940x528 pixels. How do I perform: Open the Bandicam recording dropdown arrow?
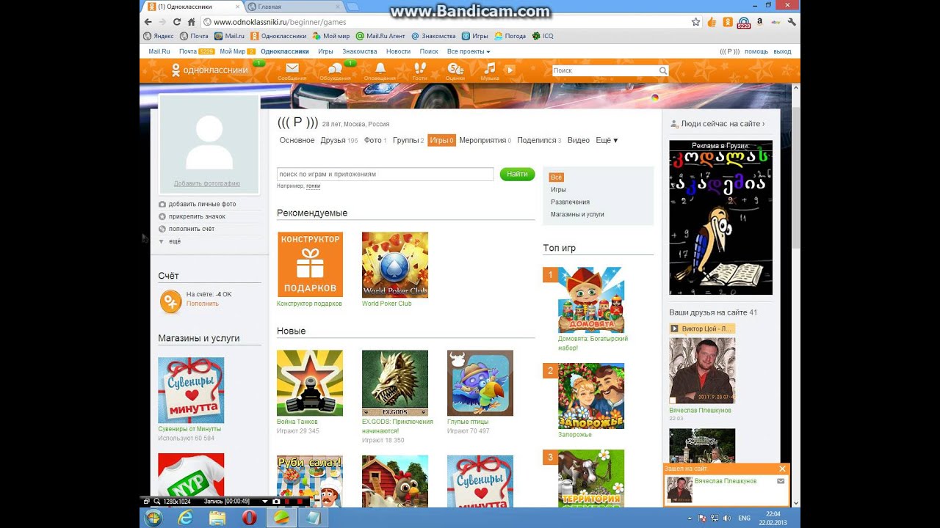tap(264, 501)
